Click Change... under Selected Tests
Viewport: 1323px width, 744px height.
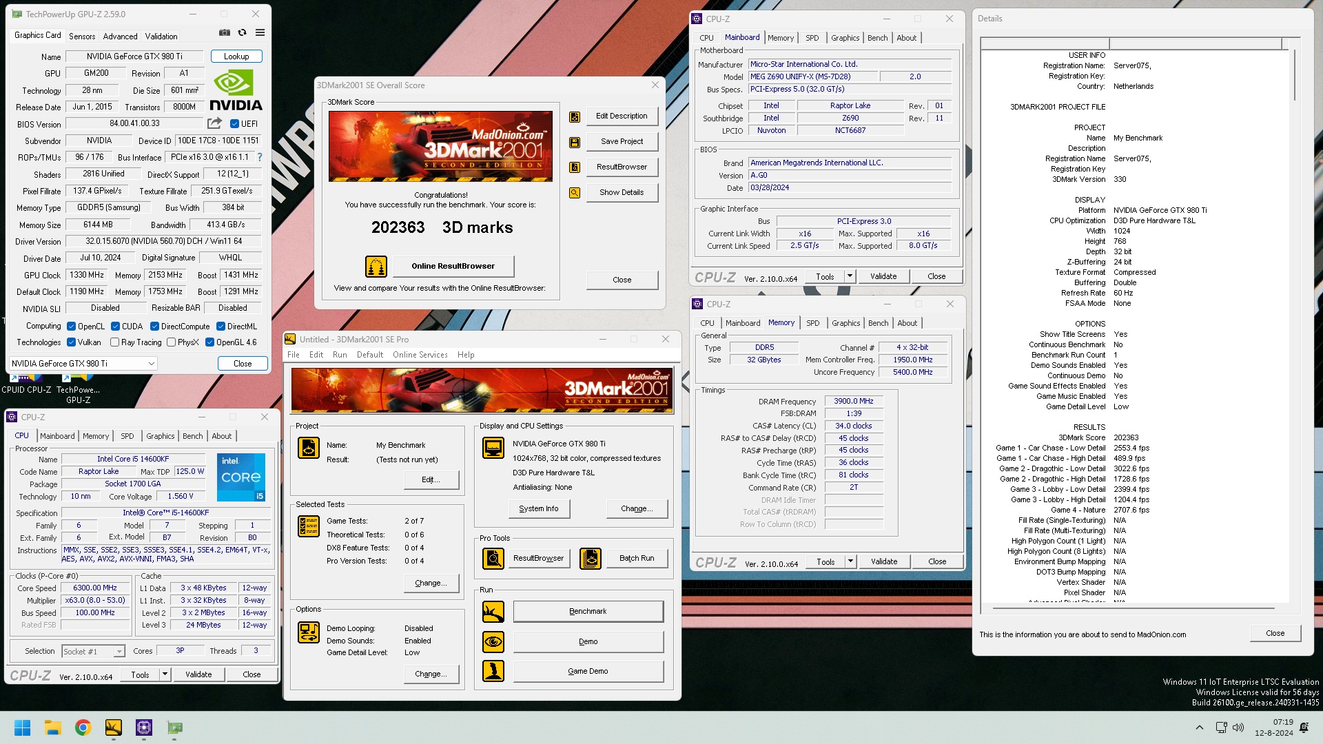tap(431, 583)
